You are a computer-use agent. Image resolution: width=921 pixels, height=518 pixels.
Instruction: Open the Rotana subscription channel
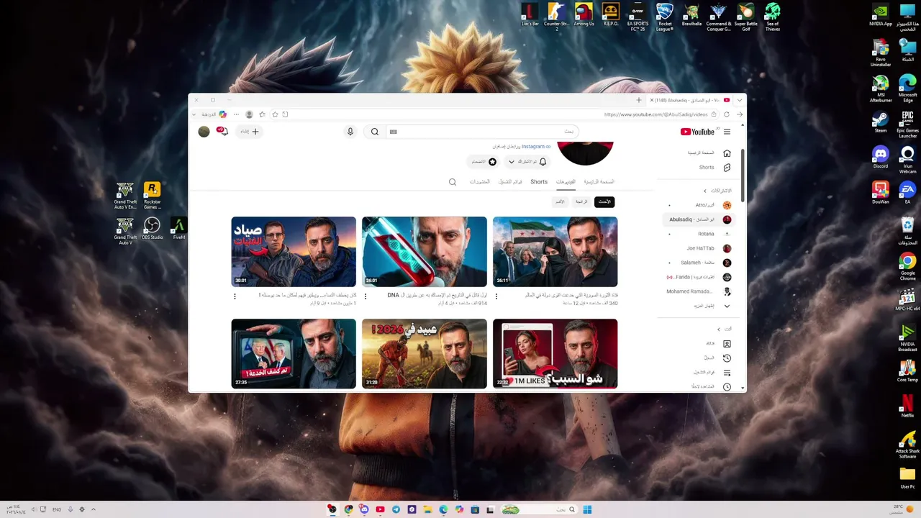(699, 234)
